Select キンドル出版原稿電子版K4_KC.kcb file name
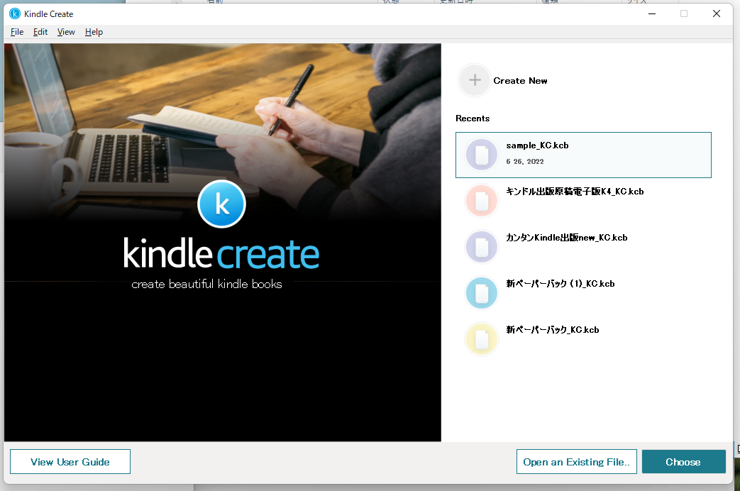The image size is (740, 491). tap(575, 191)
